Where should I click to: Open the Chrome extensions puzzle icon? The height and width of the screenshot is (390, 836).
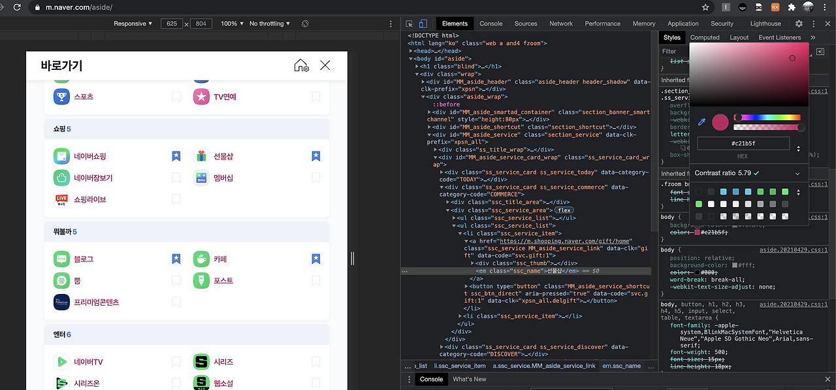point(792,7)
